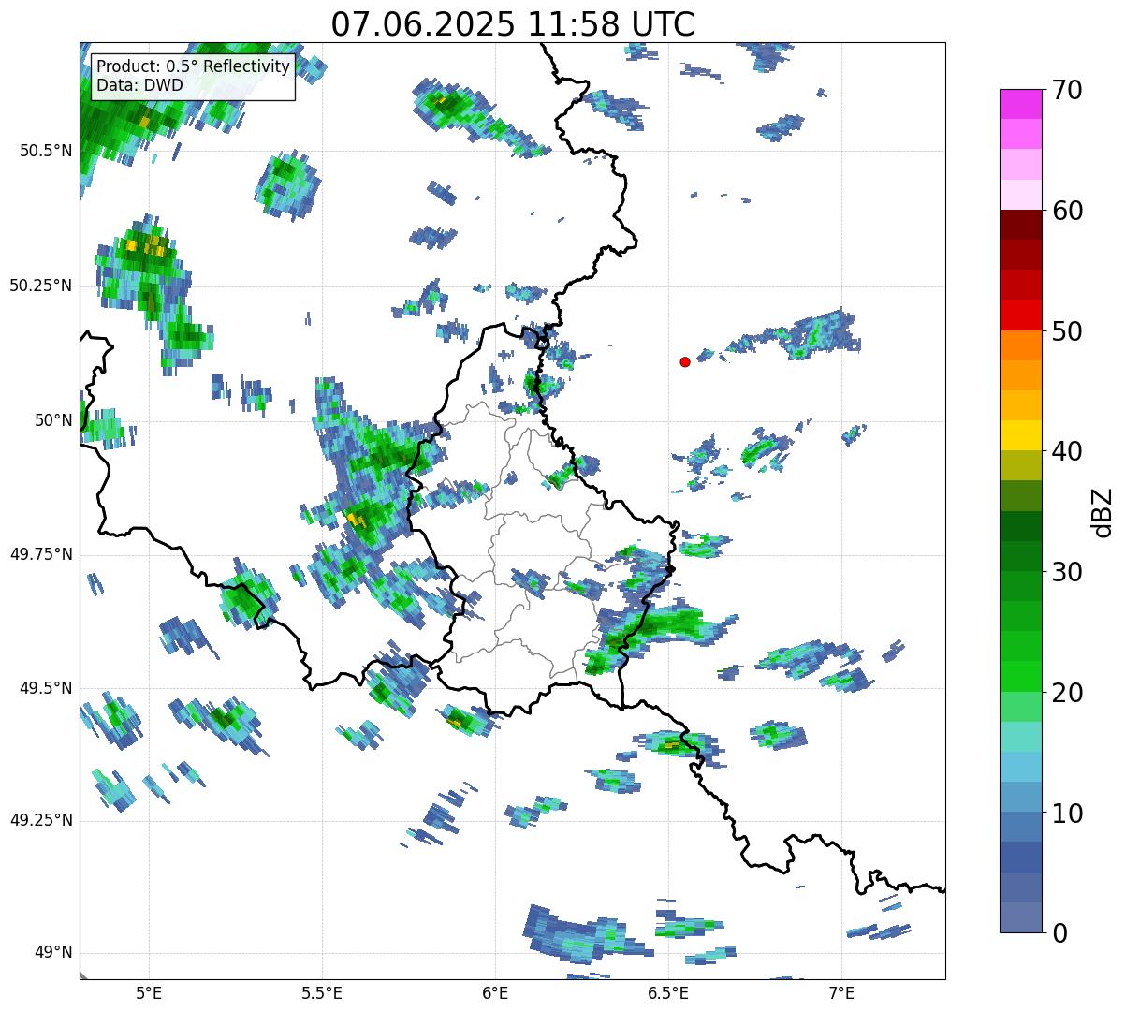Image resolution: width=1125 pixels, height=1012 pixels.
Task: Click the red location marker dot
Action: click(685, 361)
